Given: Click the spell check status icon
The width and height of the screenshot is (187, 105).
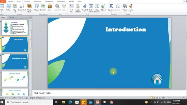Looking at the screenshot, I should (x=27, y=98).
